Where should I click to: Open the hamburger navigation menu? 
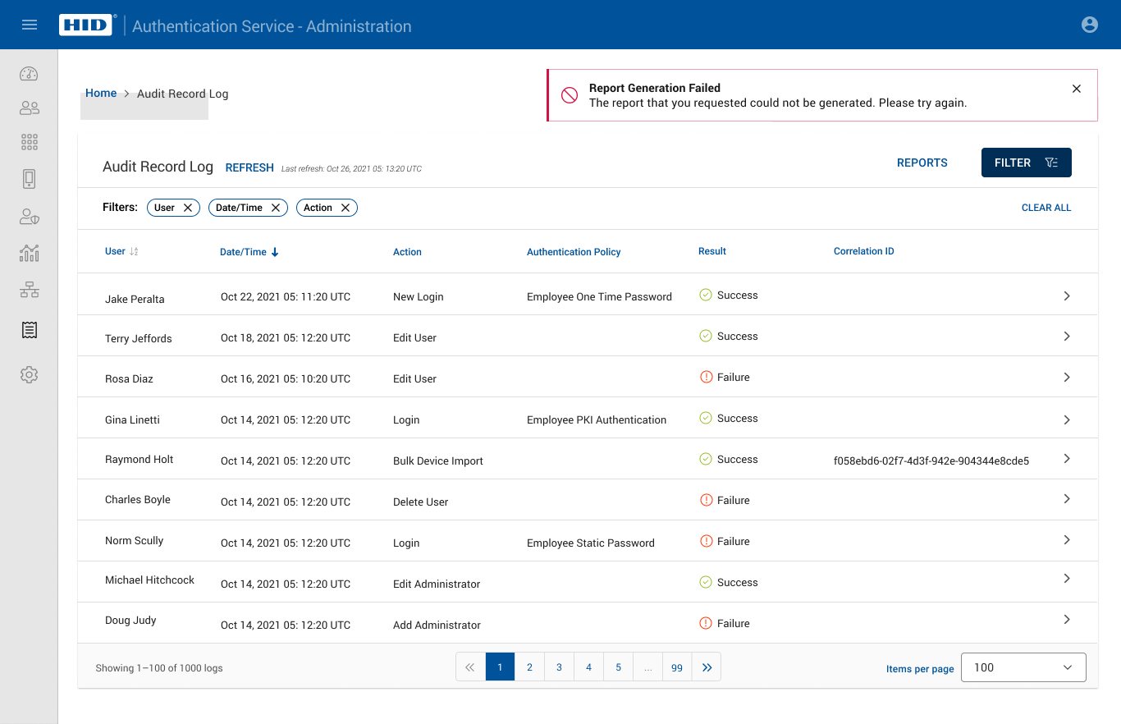(30, 25)
